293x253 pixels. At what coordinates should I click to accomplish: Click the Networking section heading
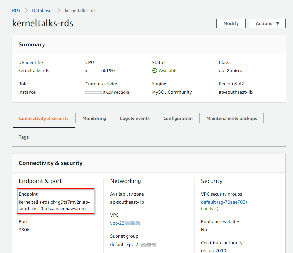126,181
